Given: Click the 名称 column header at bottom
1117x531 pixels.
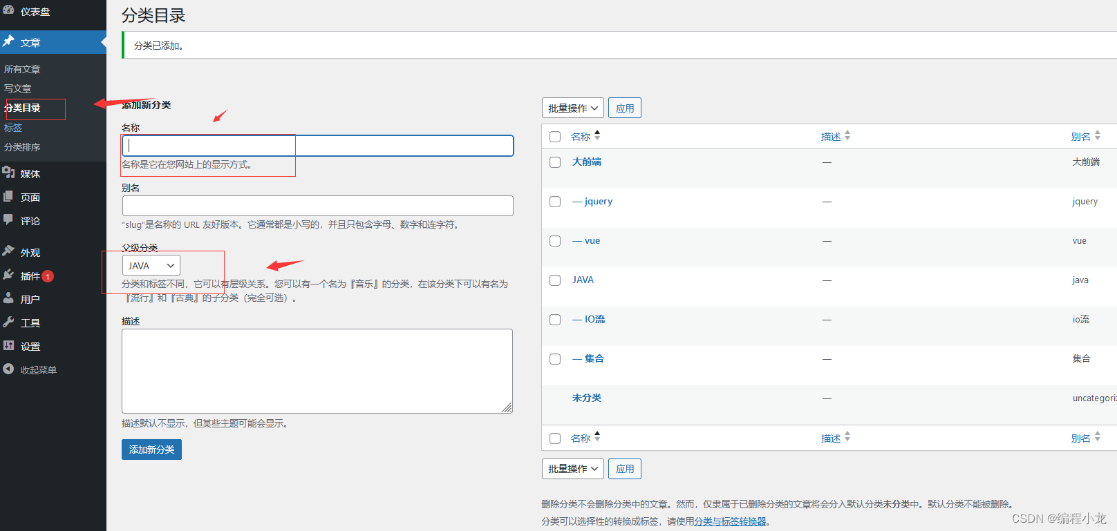Looking at the screenshot, I should point(581,438).
